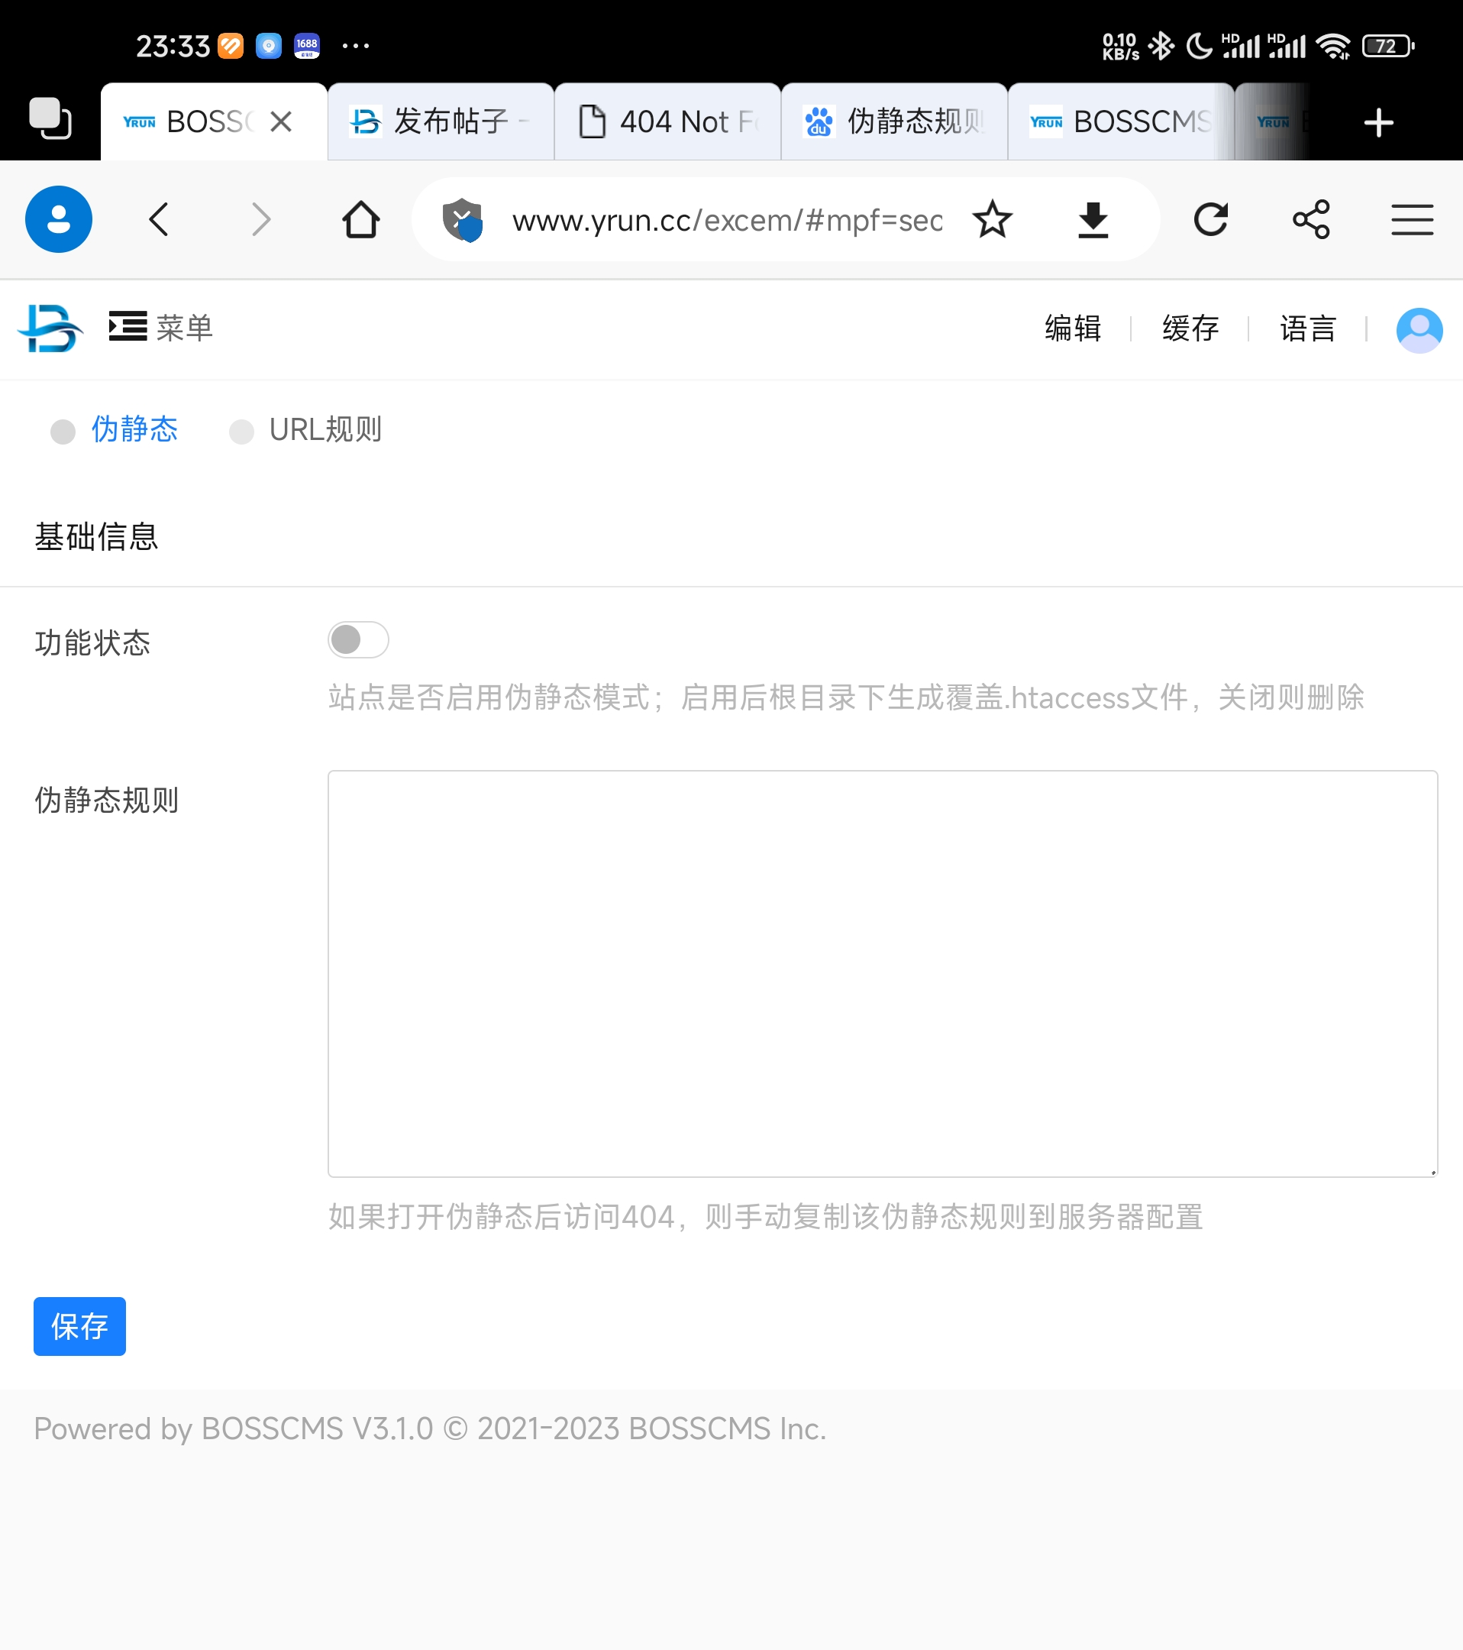This screenshot has height=1650, width=1463.
Task: Open the browser hamburger menu
Action: tap(1411, 219)
